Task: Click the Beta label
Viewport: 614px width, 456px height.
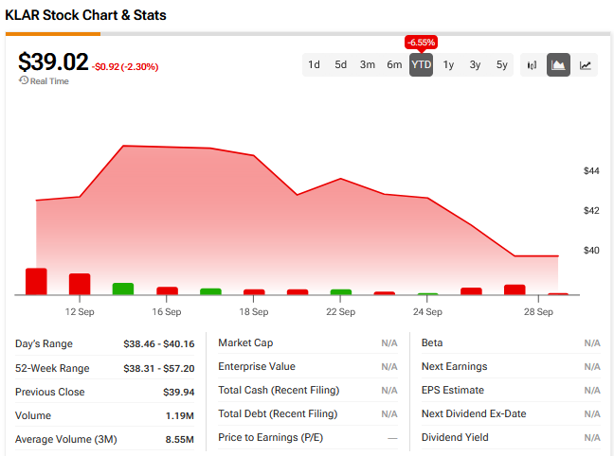Action: tap(432, 343)
